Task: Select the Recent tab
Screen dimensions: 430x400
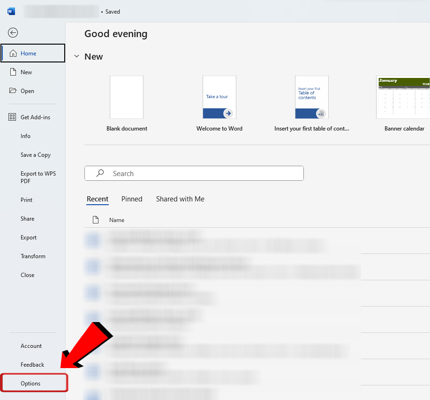Action: point(98,199)
